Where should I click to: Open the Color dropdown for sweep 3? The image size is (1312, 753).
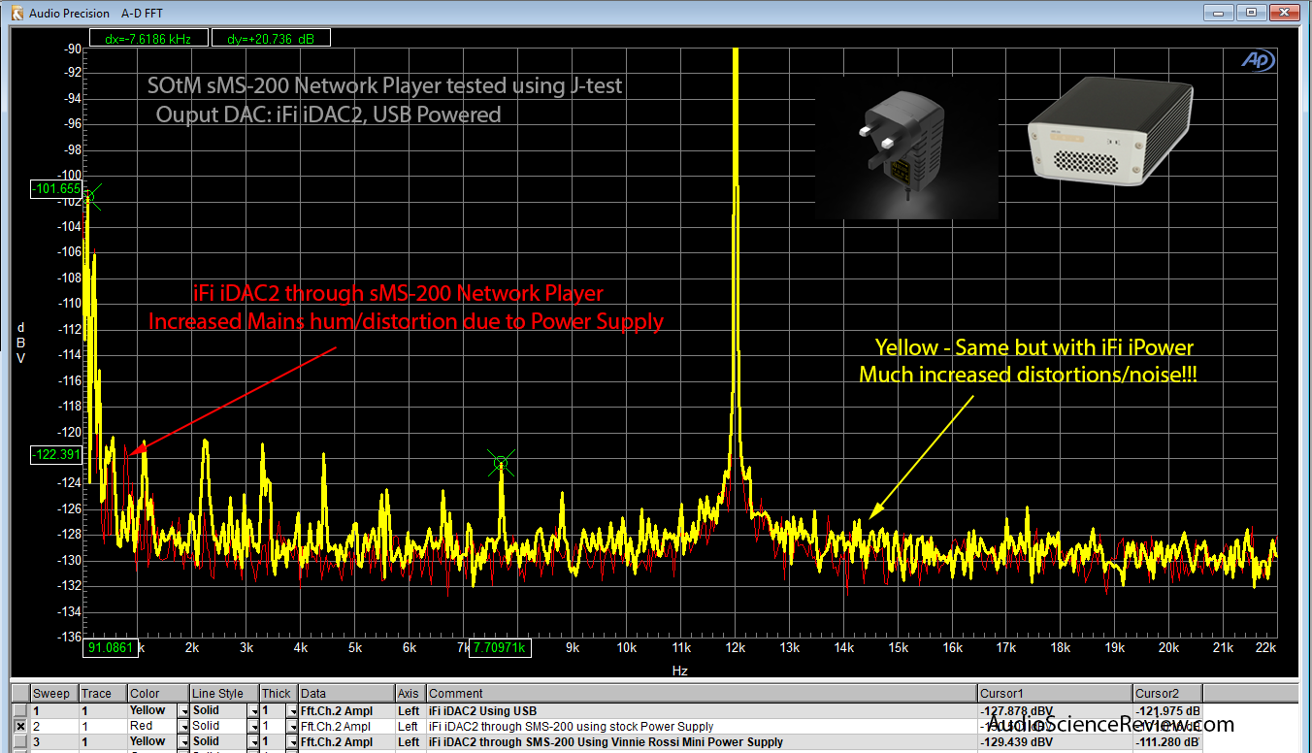(x=182, y=741)
